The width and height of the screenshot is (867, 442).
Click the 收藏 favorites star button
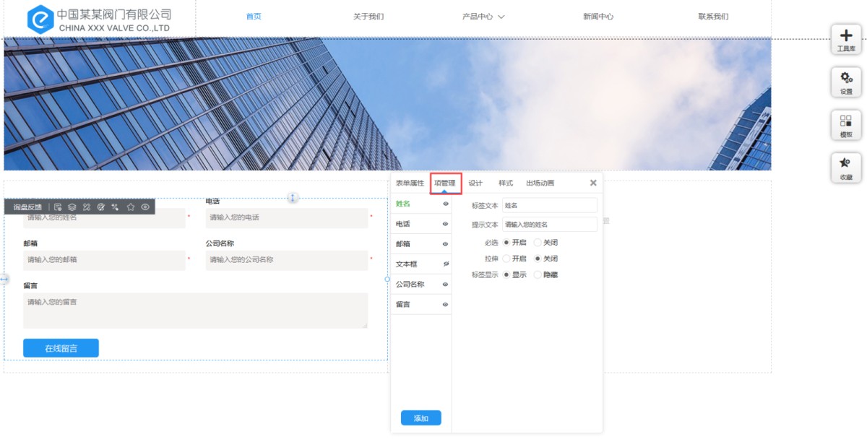pyautogui.click(x=845, y=168)
